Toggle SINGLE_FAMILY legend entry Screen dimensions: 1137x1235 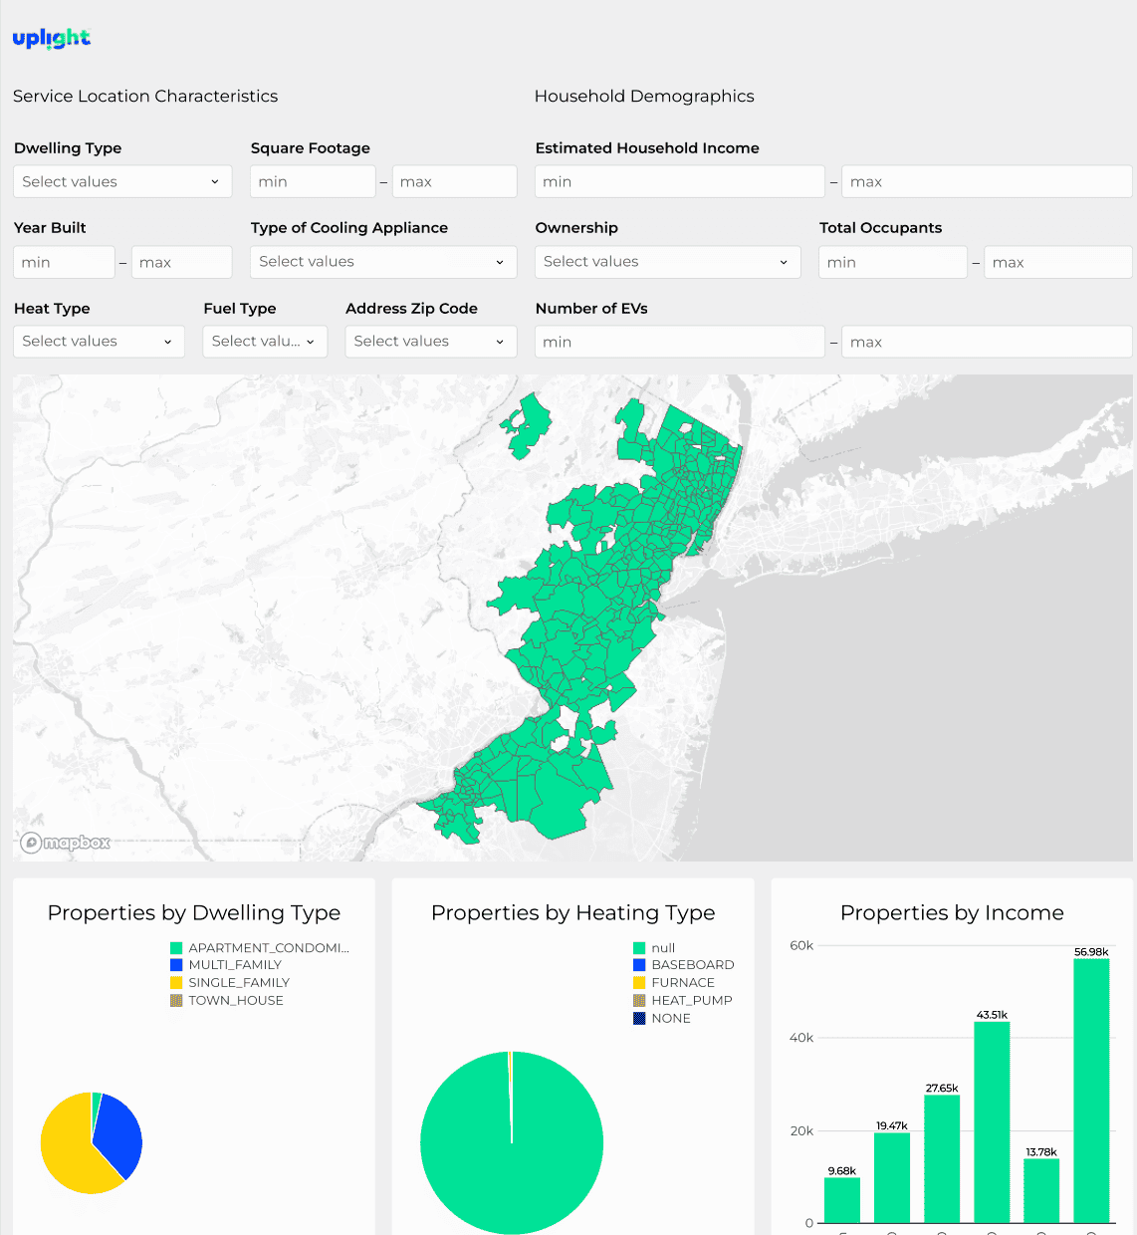[230, 983]
